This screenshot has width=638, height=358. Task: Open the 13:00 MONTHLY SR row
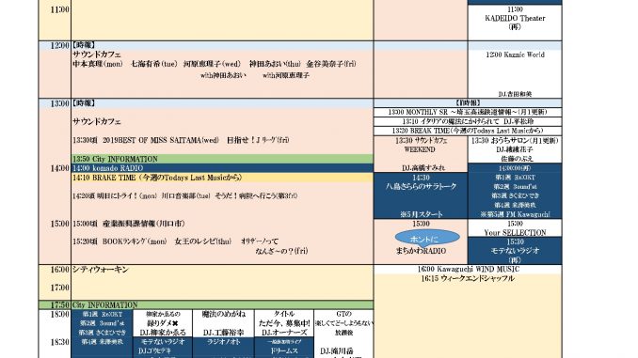click(468, 112)
